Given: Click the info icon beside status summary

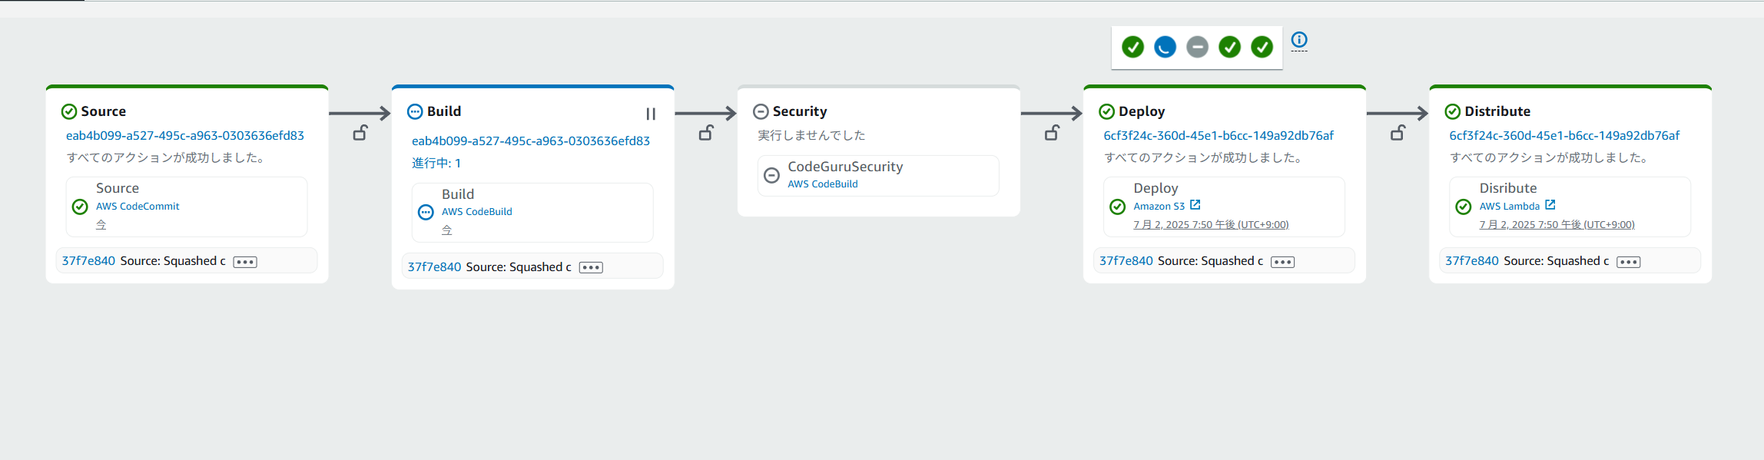Looking at the screenshot, I should point(1298,40).
